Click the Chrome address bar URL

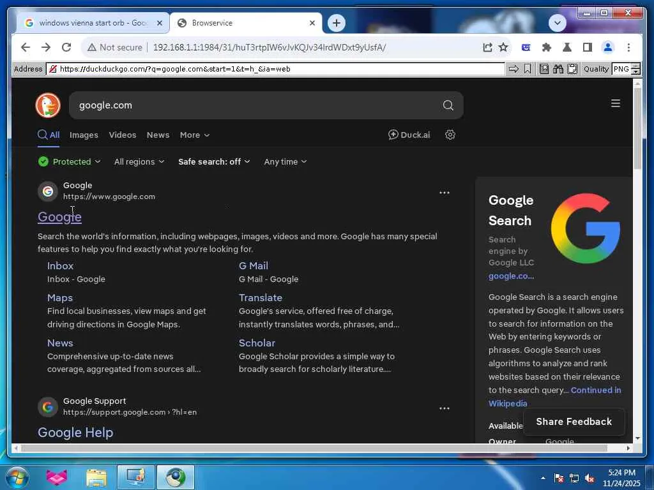point(270,47)
